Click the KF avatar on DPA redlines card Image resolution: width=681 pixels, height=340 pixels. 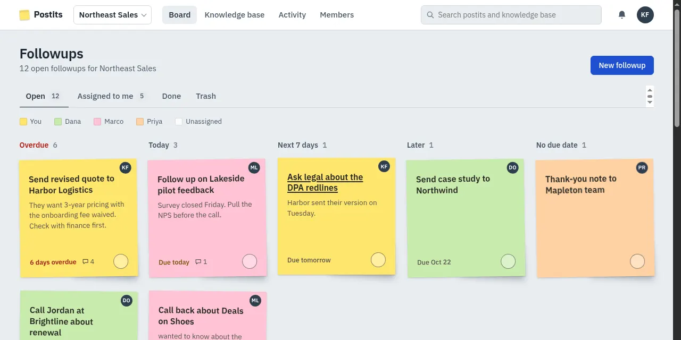384,166
